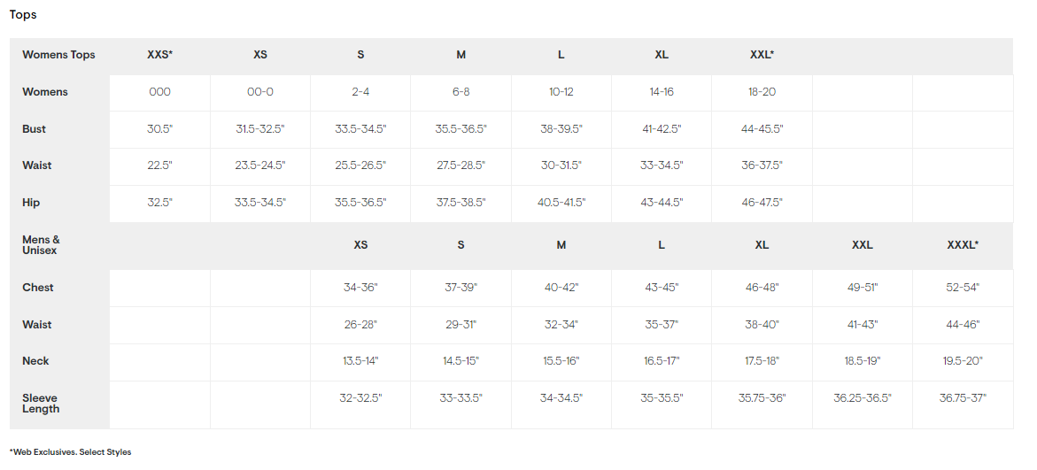Select the womens S waist value 25.5-26.5"

(360, 166)
